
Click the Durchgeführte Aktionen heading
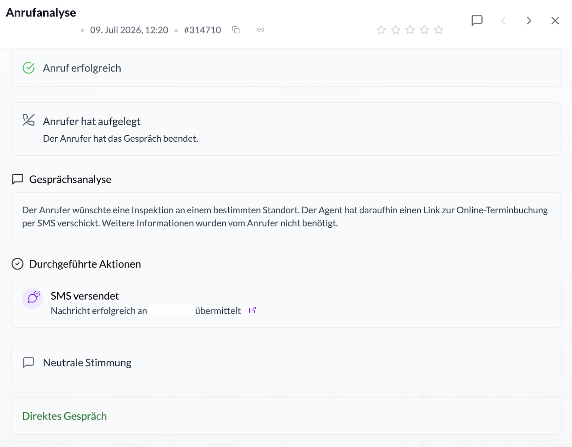pos(85,264)
